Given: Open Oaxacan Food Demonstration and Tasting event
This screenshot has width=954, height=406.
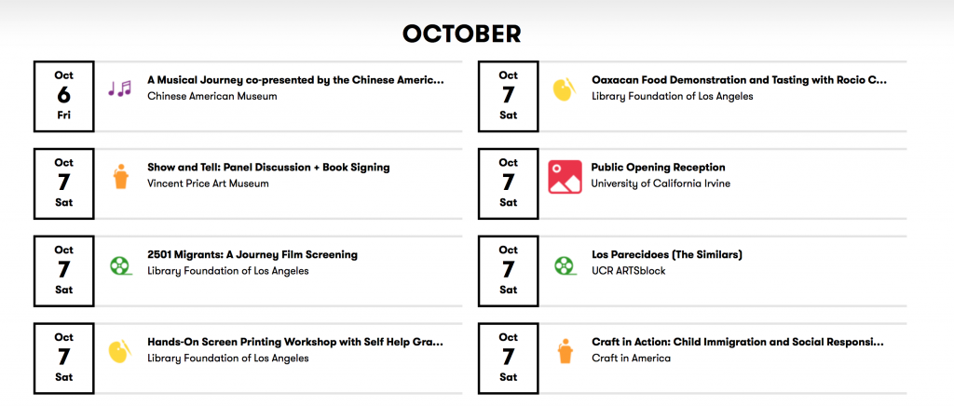Looking at the screenshot, I should coord(739,80).
